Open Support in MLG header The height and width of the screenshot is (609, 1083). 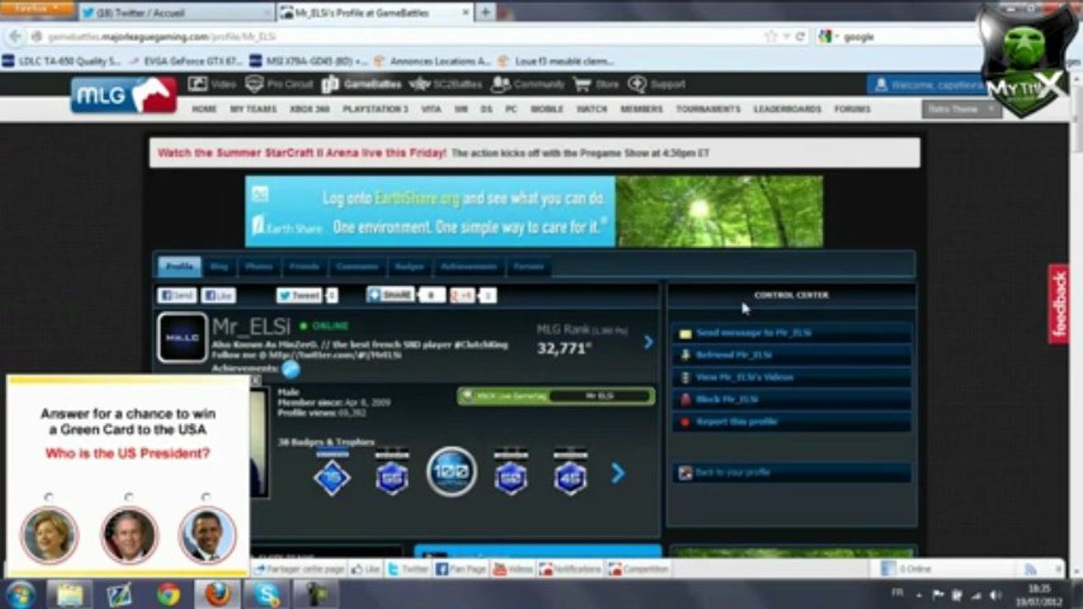(x=657, y=85)
